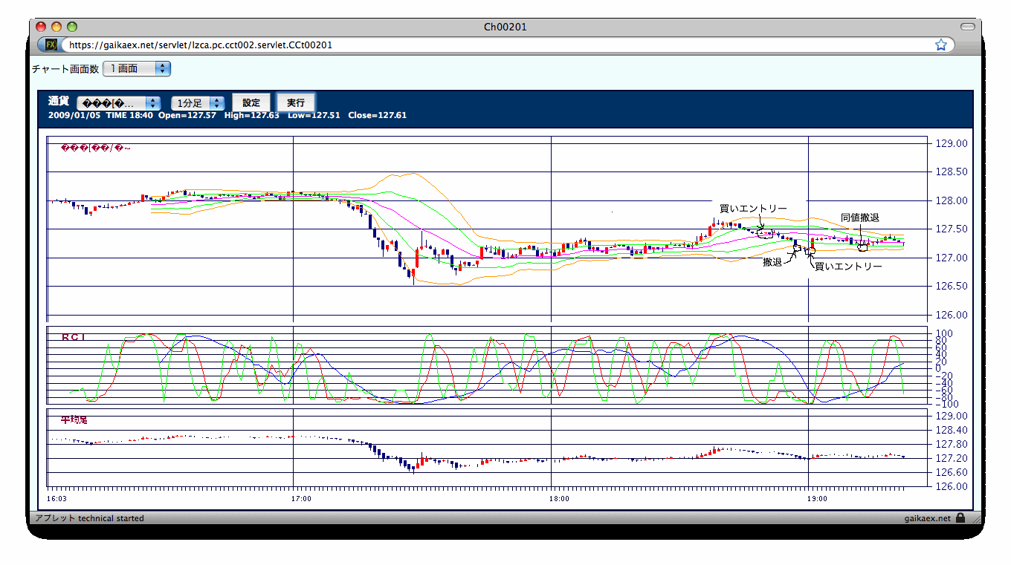The height and width of the screenshot is (565, 1011).
Task: Click the チャート画面数 label
Action: (65, 68)
